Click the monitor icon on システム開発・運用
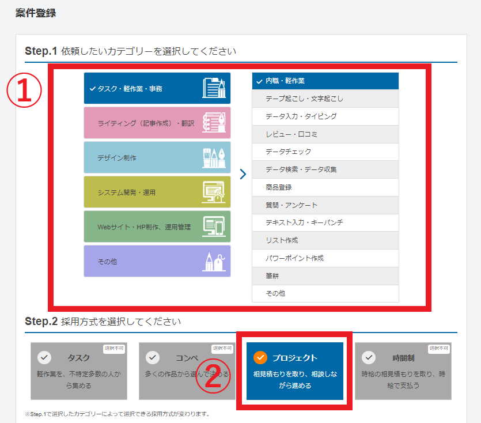This screenshot has width=481, height=423. (x=214, y=192)
